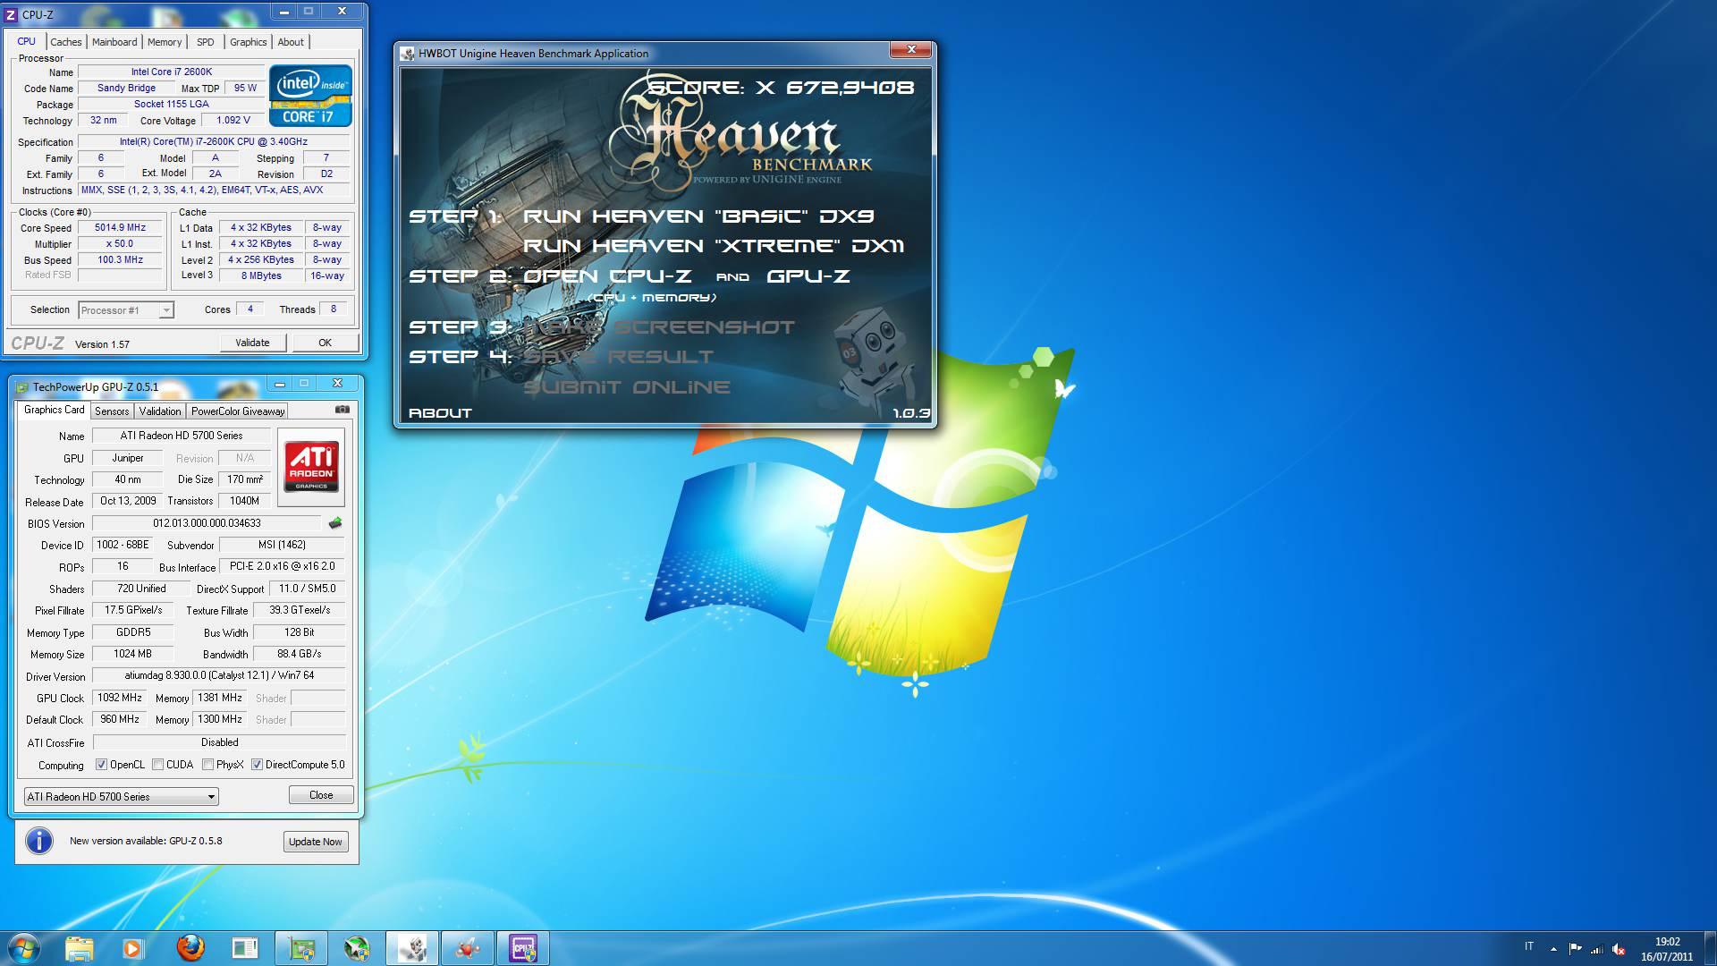Toggle the DirectCompute 5.0 checkbox

[x=258, y=765]
